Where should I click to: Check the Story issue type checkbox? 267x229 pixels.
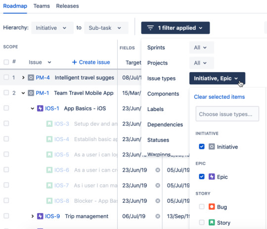click(x=202, y=223)
